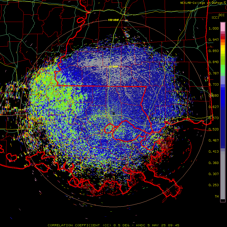
Task: Click the 0.627 value on the color scale
Action: click(x=214, y=107)
